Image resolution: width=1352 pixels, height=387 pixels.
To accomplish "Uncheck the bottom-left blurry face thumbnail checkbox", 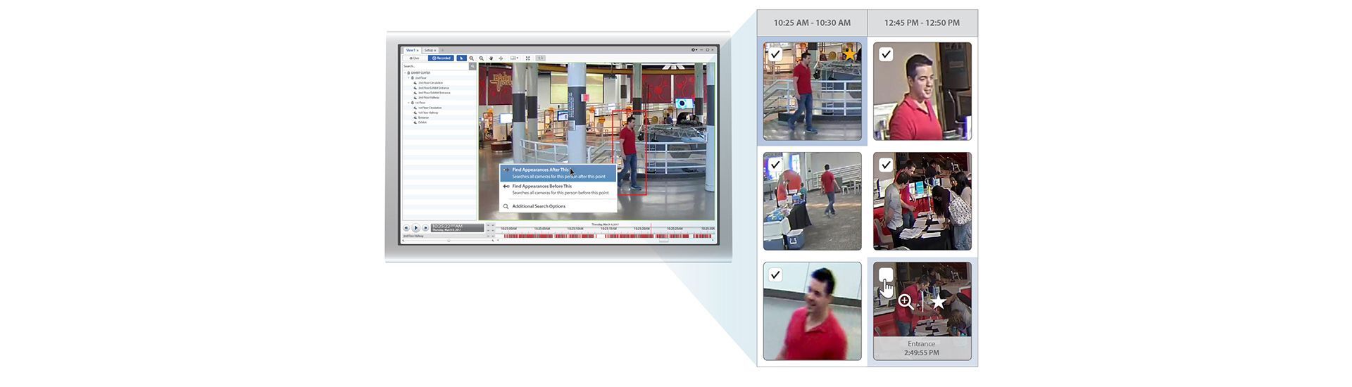I will 775,274.
